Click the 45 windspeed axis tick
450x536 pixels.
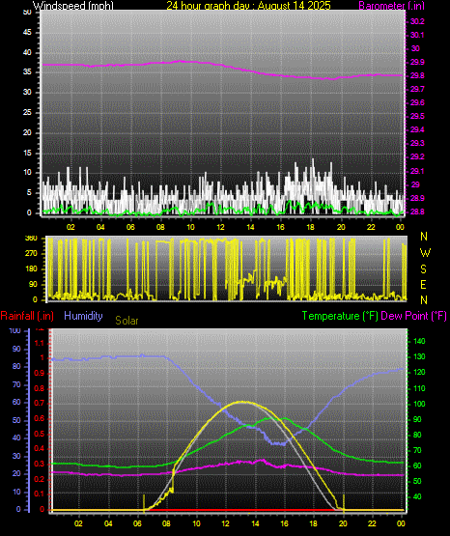pyautogui.click(x=27, y=33)
